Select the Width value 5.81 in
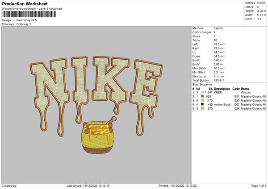Viewport: 268px width, 189px height. click(262, 15)
